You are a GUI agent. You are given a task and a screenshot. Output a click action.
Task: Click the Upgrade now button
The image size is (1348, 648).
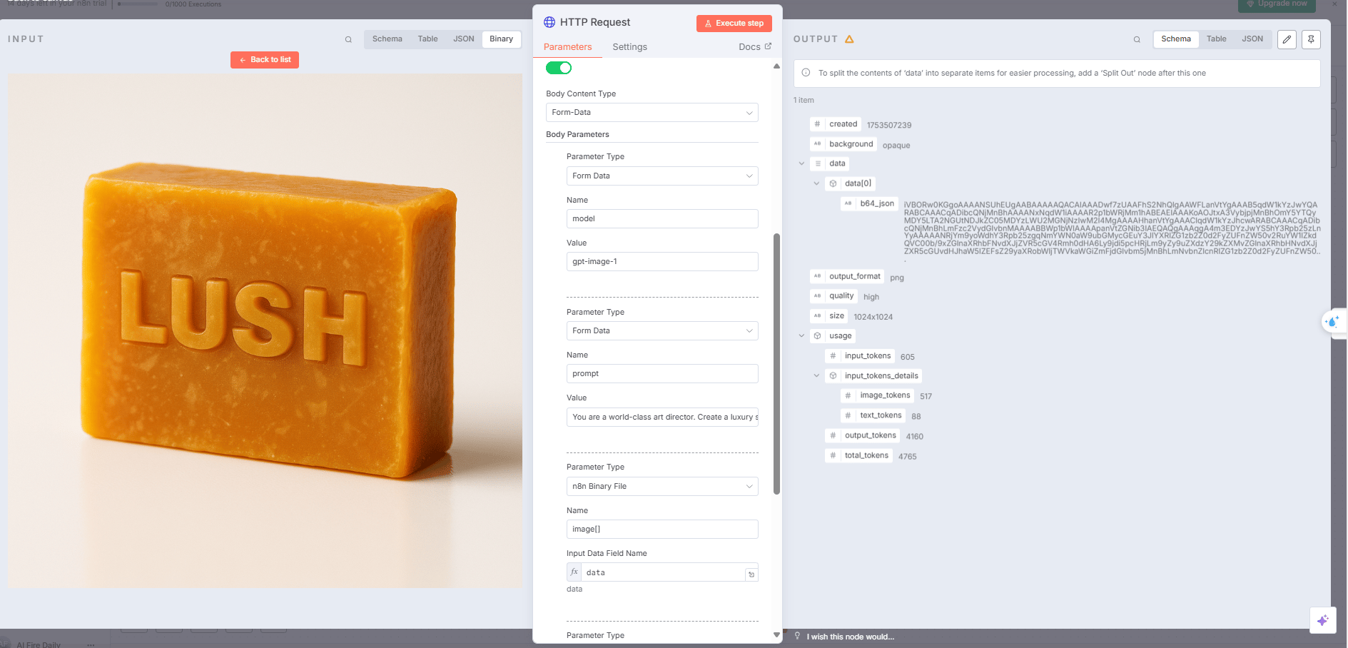pyautogui.click(x=1277, y=4)
